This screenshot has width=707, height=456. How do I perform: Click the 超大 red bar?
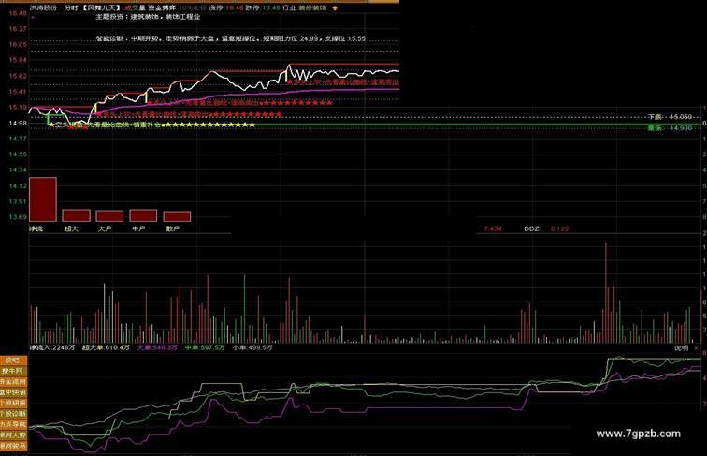point(76,215)
